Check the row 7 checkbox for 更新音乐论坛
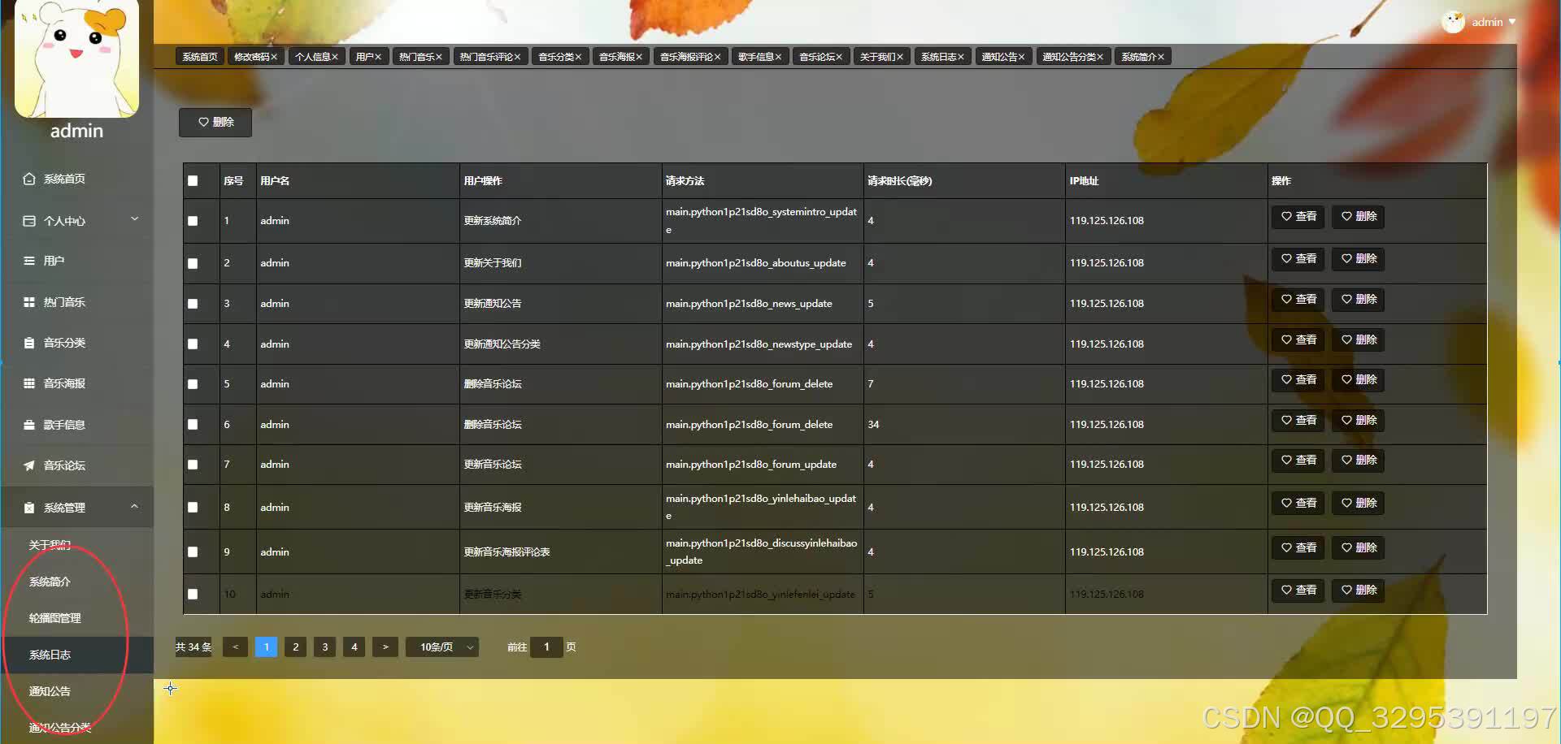1561x744 pixels. click(193, 465)
